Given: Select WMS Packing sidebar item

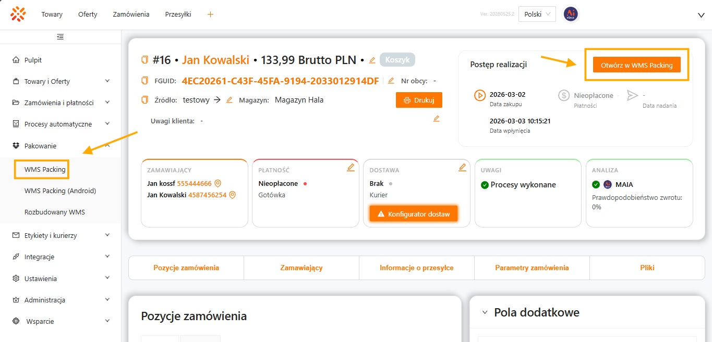Looking at the screenshot, I should [45, 170].
